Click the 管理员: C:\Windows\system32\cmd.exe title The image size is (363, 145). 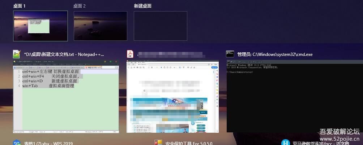pyautogui.click(x=275, y=54)
